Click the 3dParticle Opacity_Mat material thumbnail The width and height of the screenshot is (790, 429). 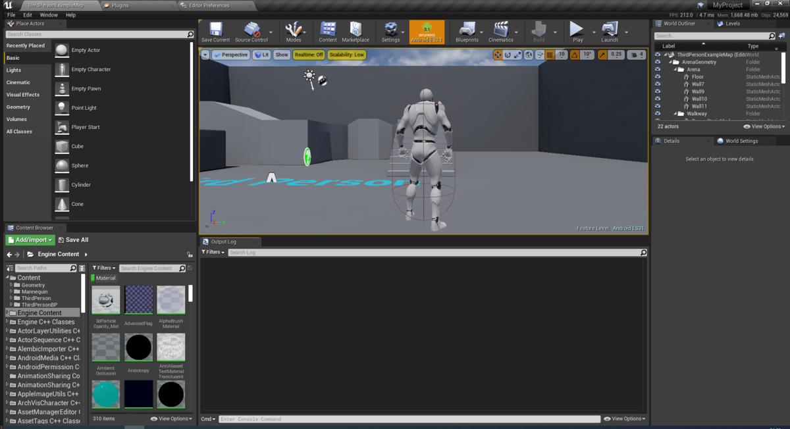tap(106, 300)
